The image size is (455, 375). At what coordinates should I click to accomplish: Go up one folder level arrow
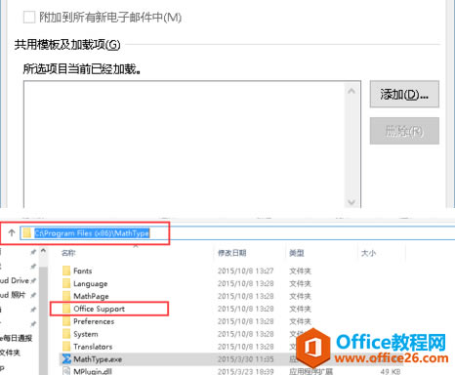click(12, 232)
